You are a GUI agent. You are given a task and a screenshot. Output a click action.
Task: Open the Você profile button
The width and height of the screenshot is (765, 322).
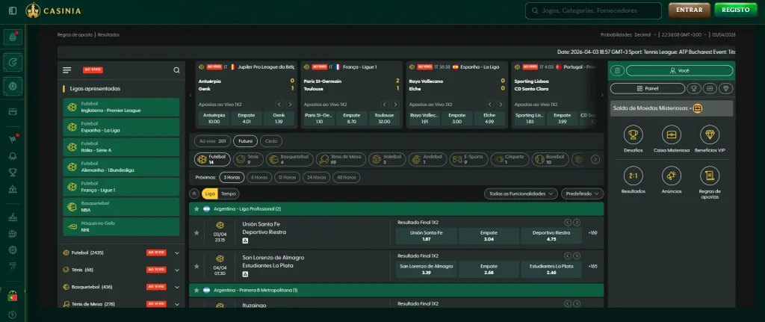click(x=680, y=71)
